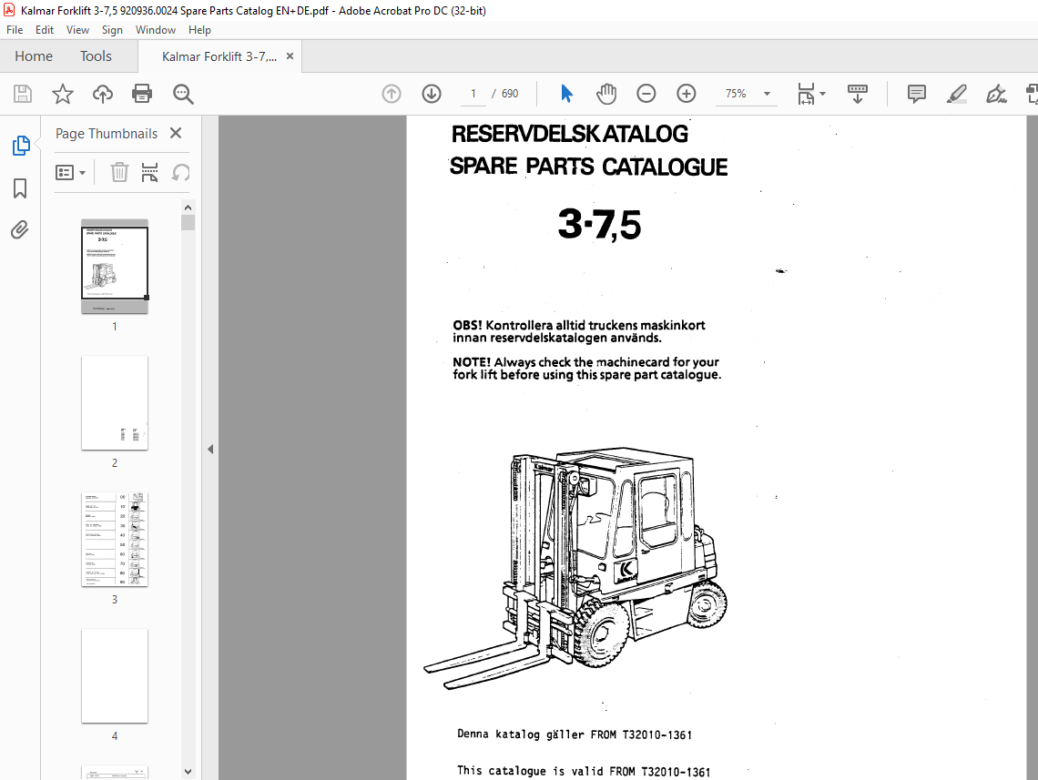Open the View menu
This screenshot has height=780, width=1038.
[77, 30]
